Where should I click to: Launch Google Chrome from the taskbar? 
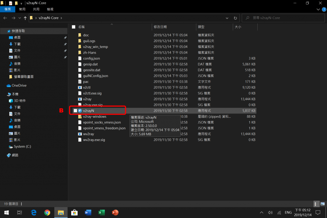47,212
